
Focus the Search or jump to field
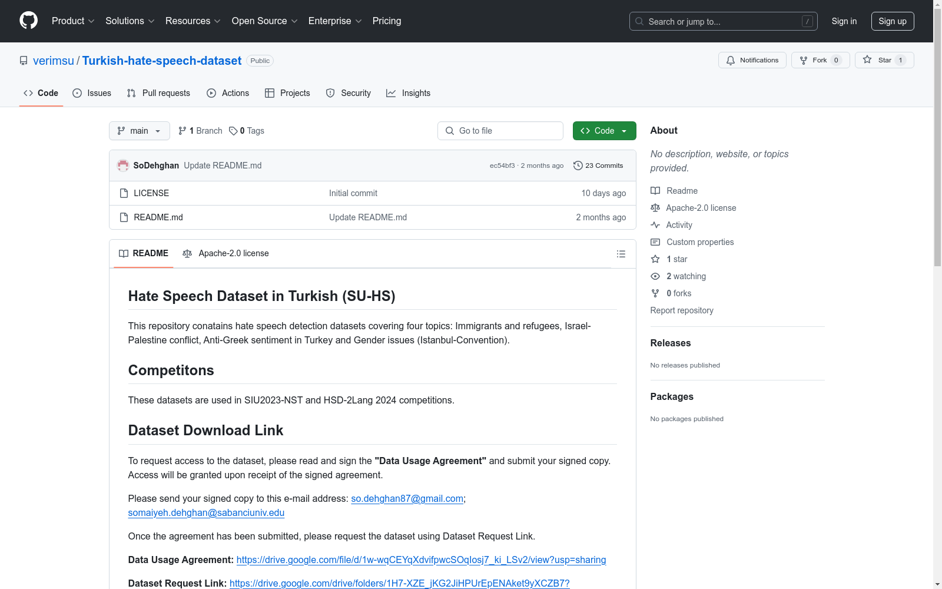(723, 21)
